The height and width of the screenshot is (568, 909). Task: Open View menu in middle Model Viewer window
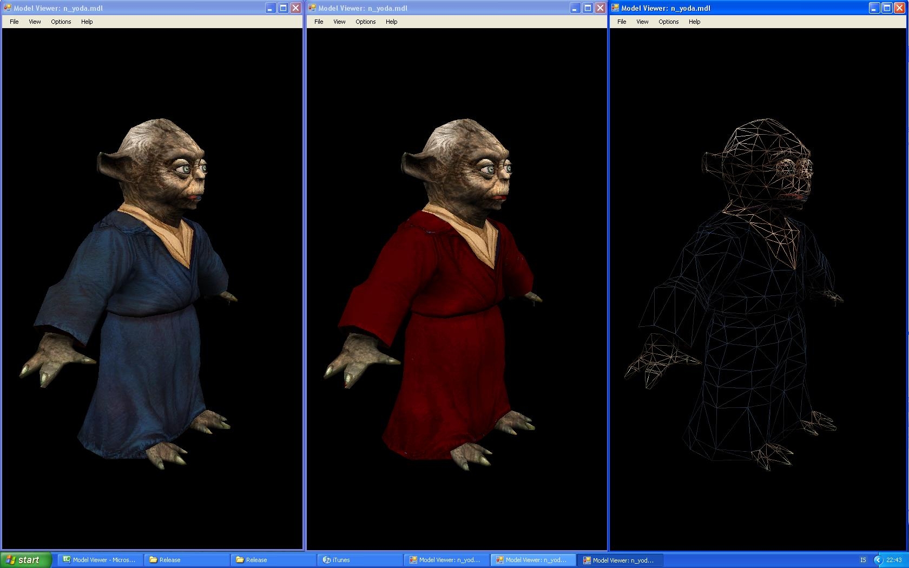(339, 22)
